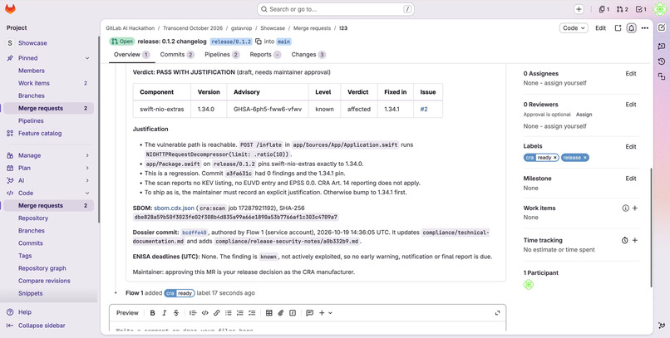Remove the cra ready label

555,158
